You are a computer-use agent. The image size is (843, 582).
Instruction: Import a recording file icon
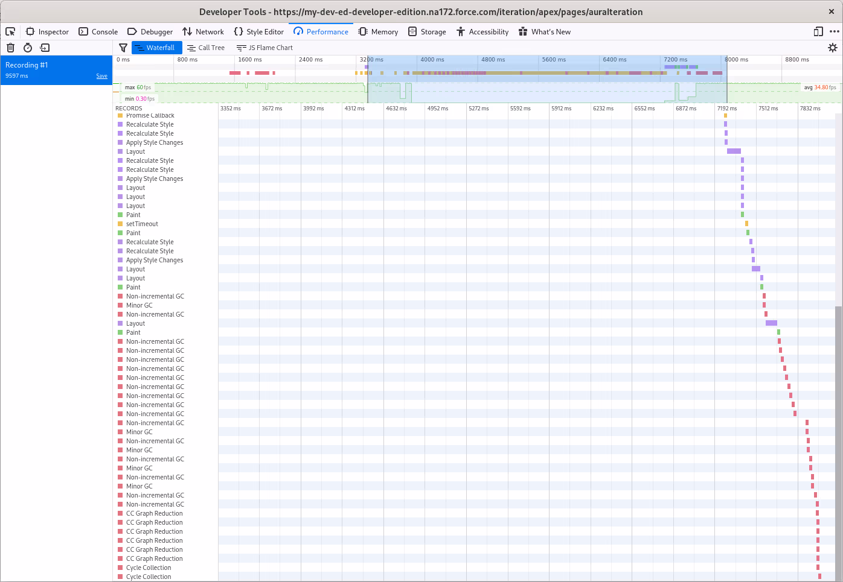(x=45, y=48)
